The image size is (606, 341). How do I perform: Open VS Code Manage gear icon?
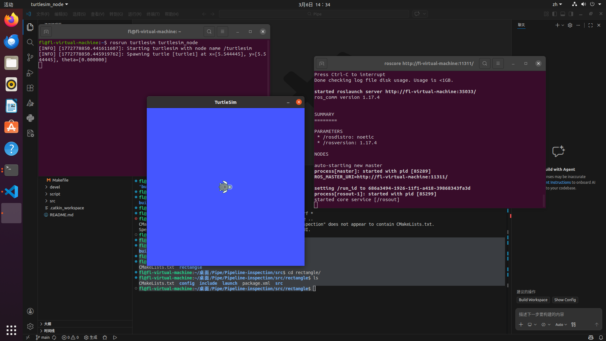point(30,326)
